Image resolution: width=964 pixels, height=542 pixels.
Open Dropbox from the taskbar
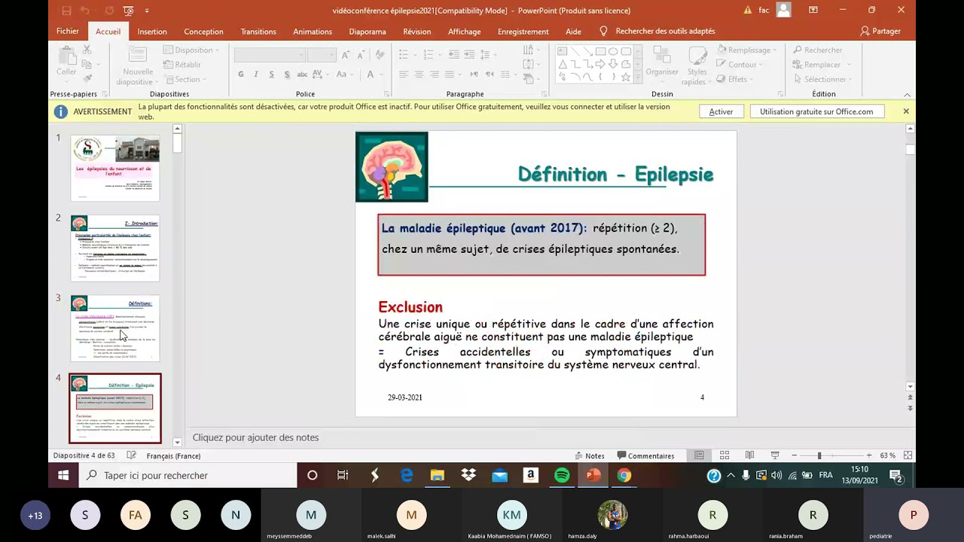tap(468, 475)
